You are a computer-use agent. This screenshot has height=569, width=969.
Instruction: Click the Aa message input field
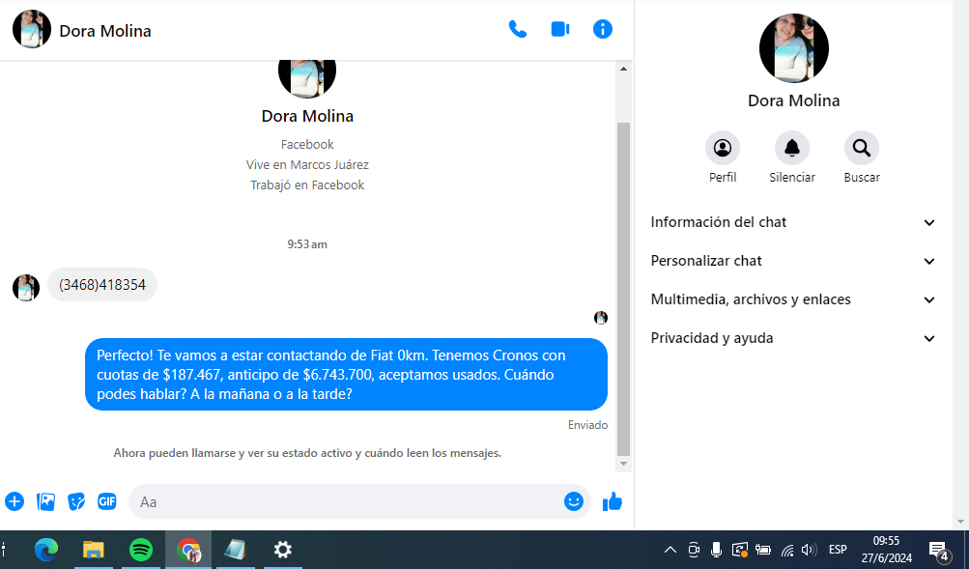348,501
